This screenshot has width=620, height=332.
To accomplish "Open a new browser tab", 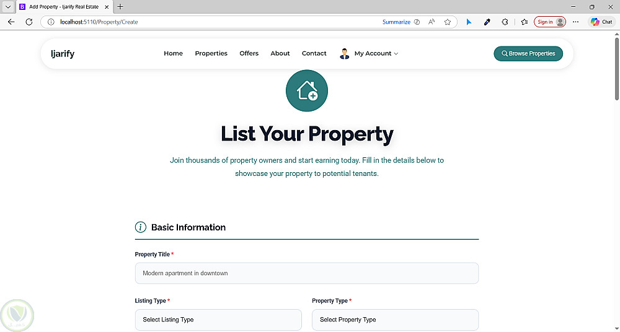I will click(120, 7).
